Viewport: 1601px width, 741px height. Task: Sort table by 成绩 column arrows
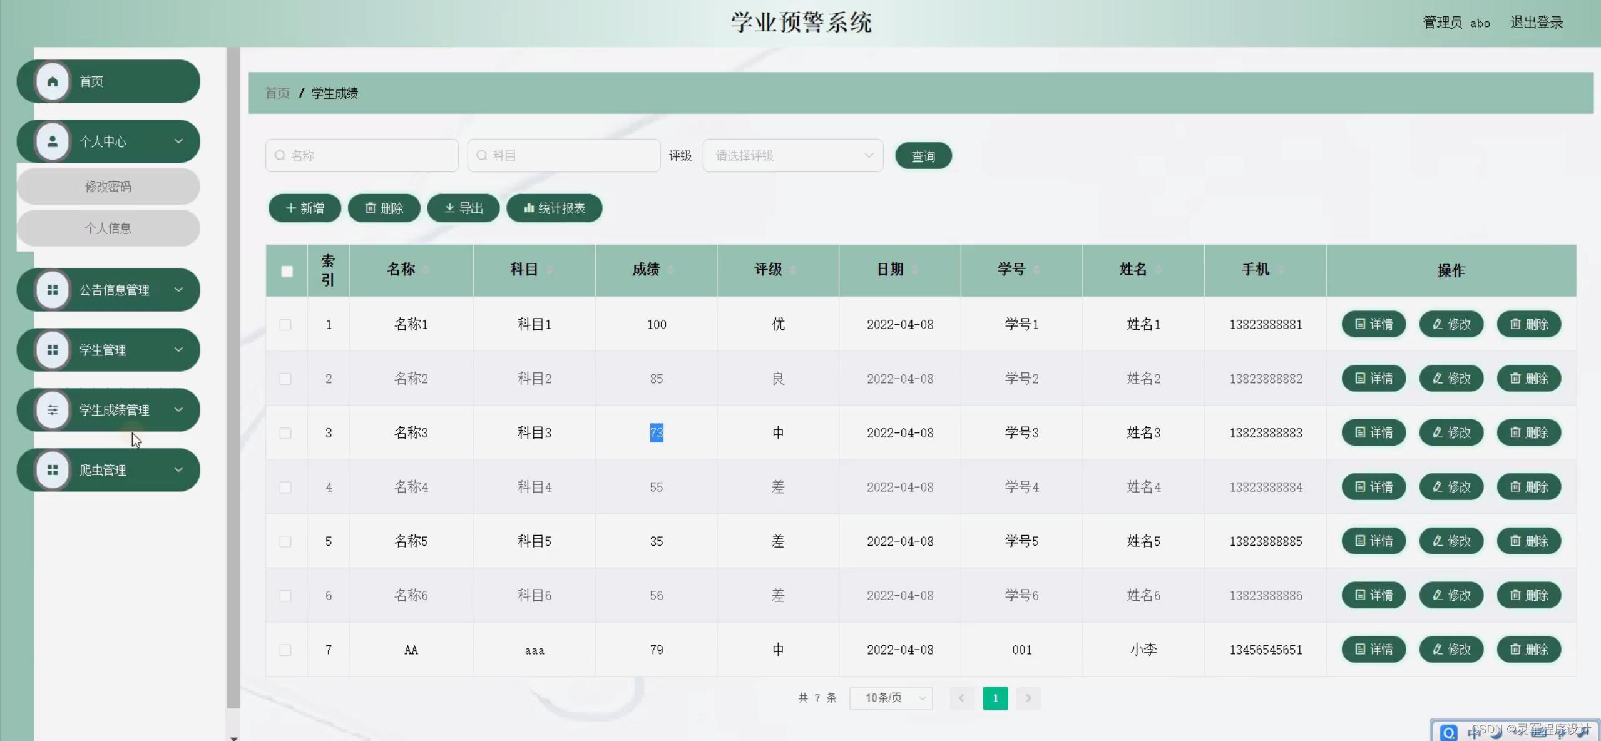(x=671, y=270)
